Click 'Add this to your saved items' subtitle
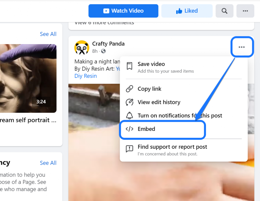 [166, 71]
